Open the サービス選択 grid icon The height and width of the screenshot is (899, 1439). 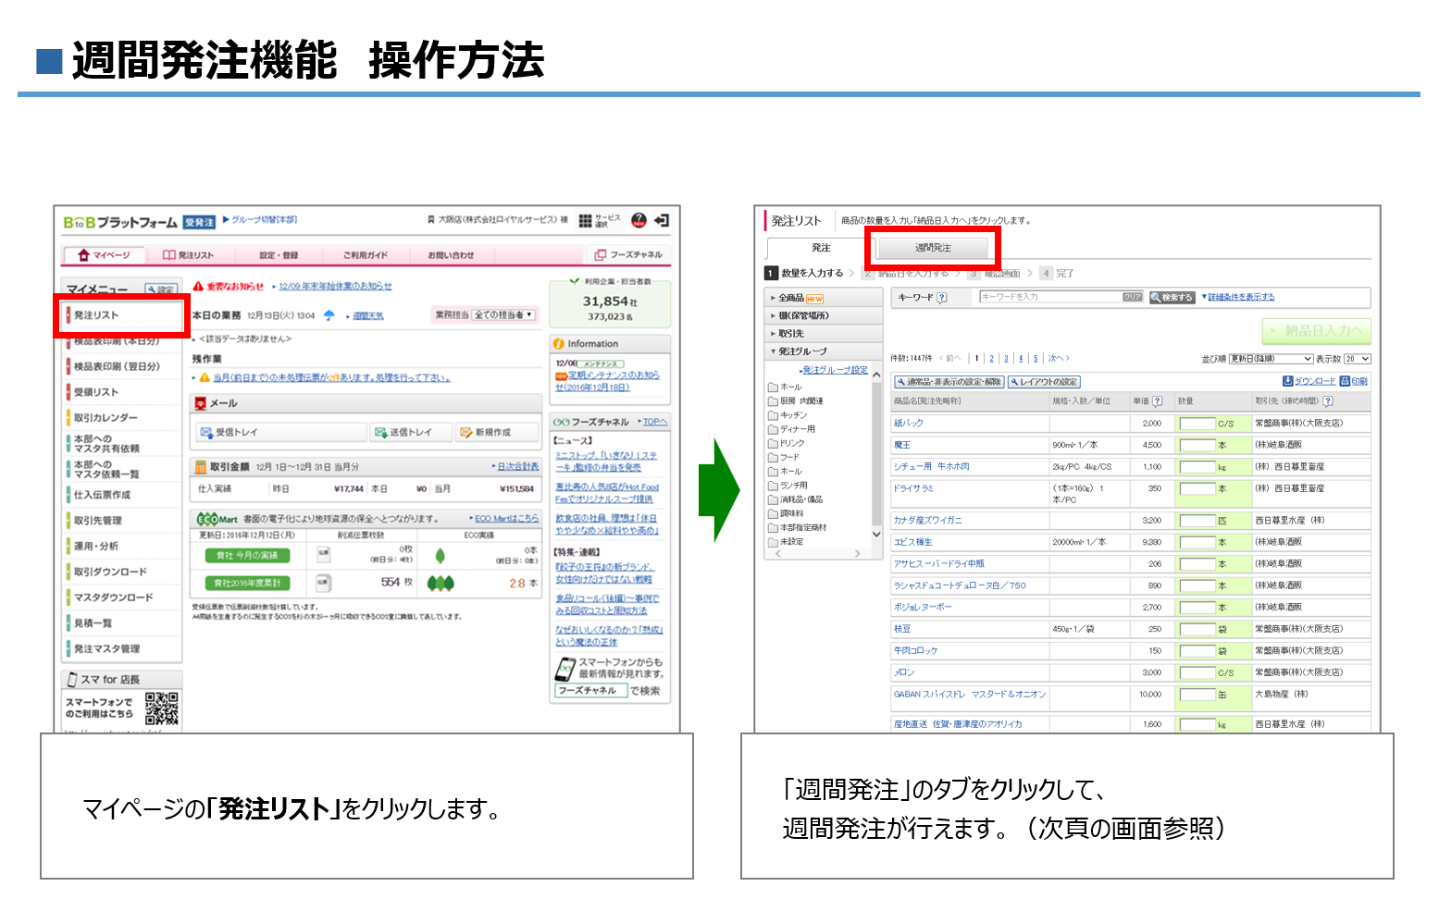pyautogui.click(x=585, y=220)
